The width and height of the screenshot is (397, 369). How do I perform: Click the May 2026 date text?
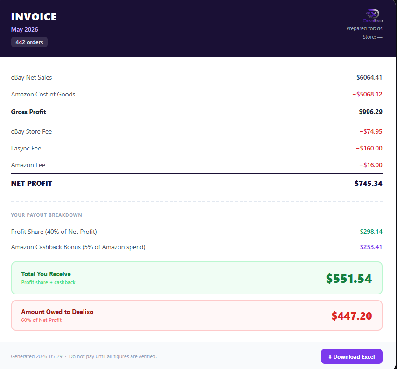click(x=25, y=30)
